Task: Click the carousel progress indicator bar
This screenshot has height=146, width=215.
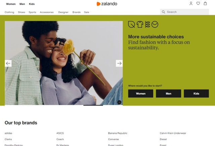Action: click(93, 105)
